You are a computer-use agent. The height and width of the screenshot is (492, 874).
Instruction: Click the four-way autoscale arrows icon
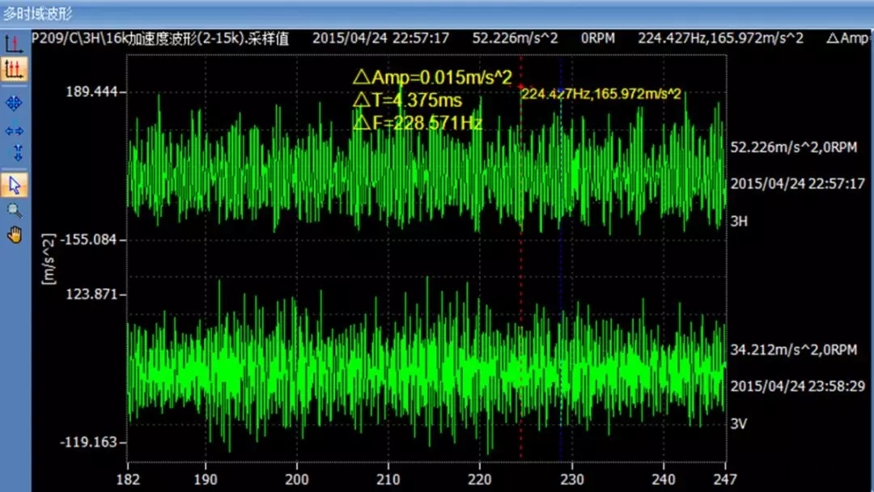tap(14, 103)
